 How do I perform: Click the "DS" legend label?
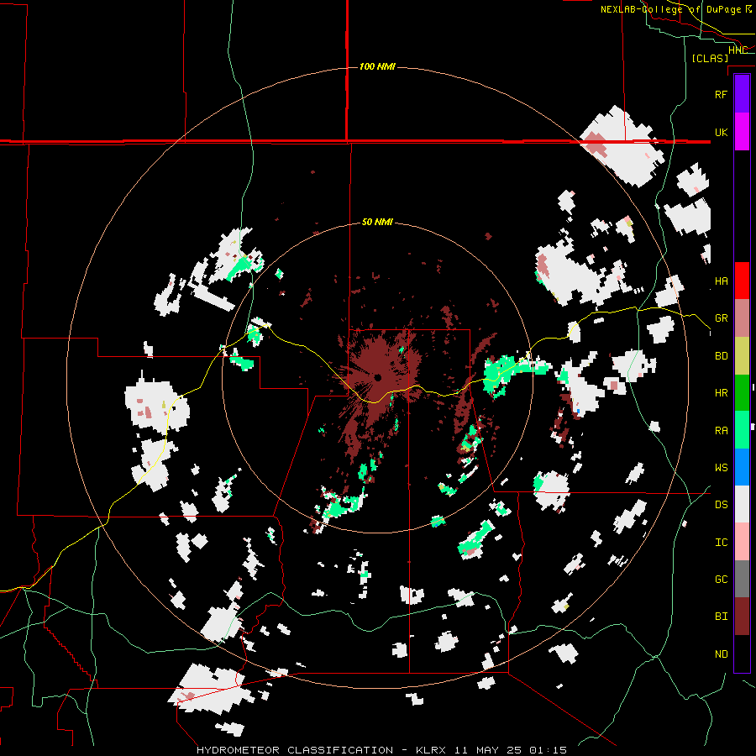click(x=721, y=505)
